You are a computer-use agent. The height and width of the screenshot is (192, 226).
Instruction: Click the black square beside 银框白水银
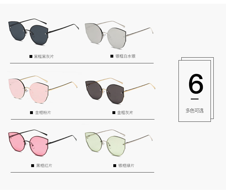[x=112, y=56]
